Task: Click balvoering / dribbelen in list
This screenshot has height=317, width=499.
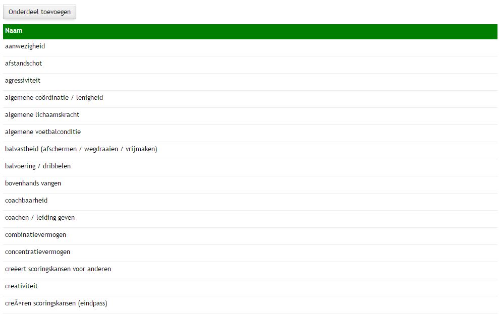Action: point(38,166)
